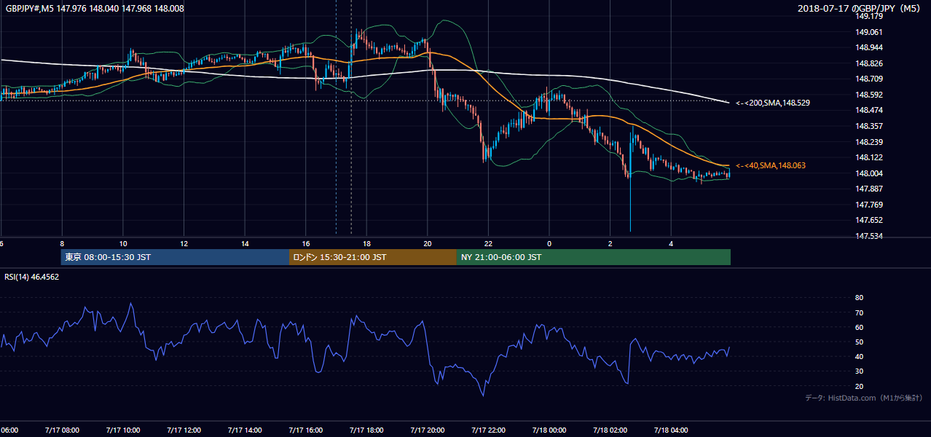Image resolution: width=931 pixels, height=437 pixels.
Task: Click hour tick 16 under the price chart
Action: (305, 244)
